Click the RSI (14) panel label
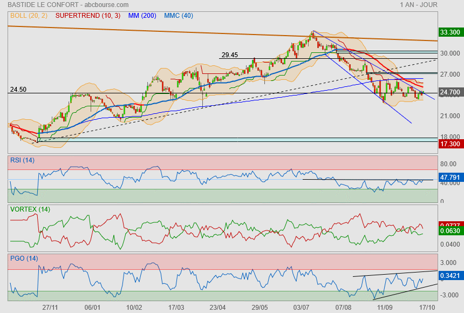Image resolution: width=464 pixels, height=313 pixels. (23, 160)
